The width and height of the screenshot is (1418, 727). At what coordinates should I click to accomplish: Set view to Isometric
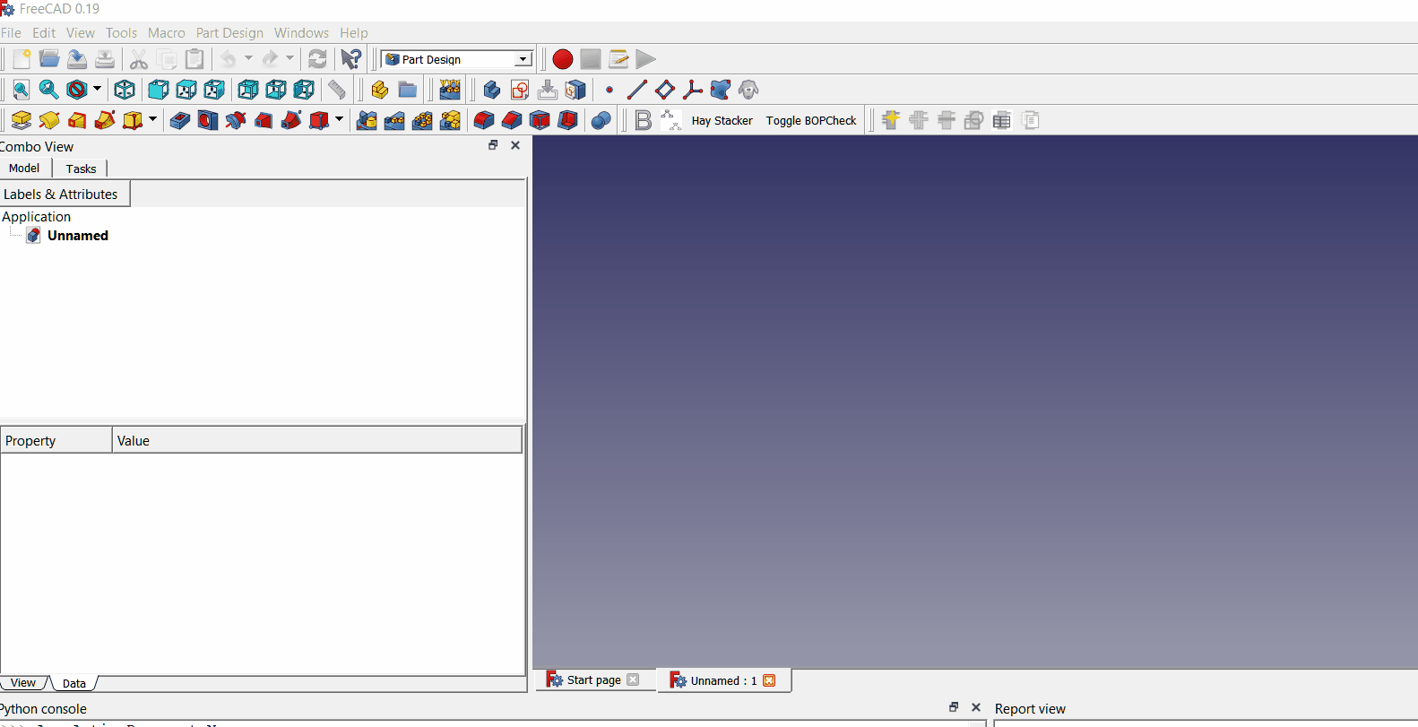(125, 90)
